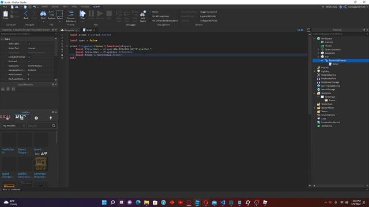Click Expand All Folds action

click(208, 17)
